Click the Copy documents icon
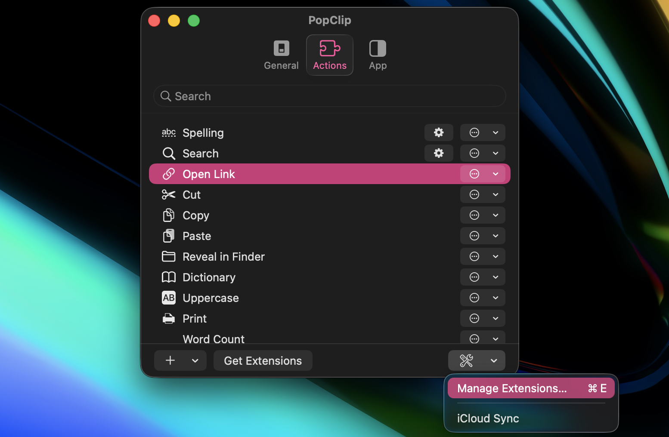Viewport: 669px width, 437px height. 169,215
